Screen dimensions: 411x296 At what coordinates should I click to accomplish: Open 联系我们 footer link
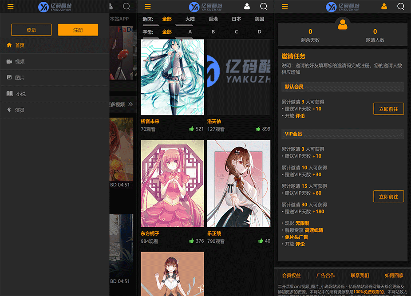pyautogui.click(x=360, y=275)
